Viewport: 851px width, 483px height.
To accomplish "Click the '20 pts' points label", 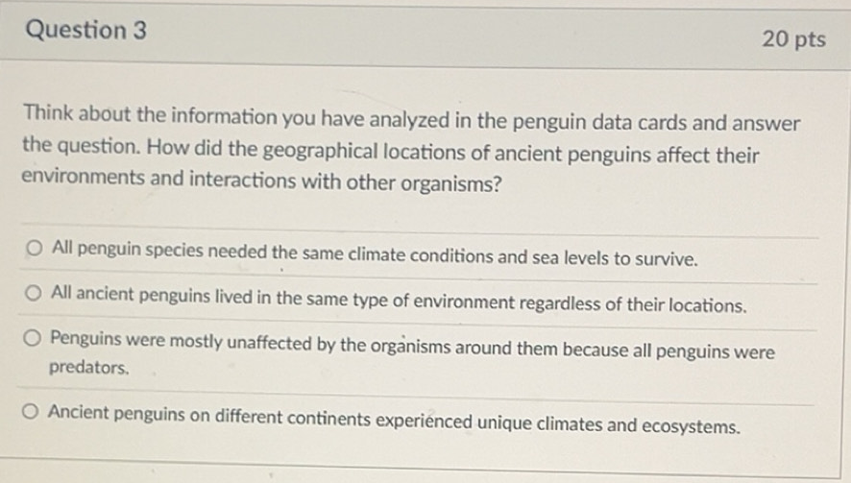I will (793, 38).
